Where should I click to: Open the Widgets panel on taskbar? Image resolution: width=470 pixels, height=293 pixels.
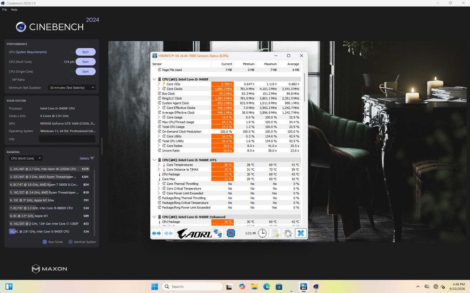click(x=9, y=286)
